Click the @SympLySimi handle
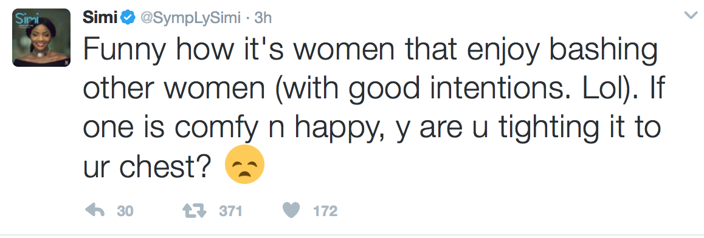Screen dimensions: 704x238 click(192, 18)
